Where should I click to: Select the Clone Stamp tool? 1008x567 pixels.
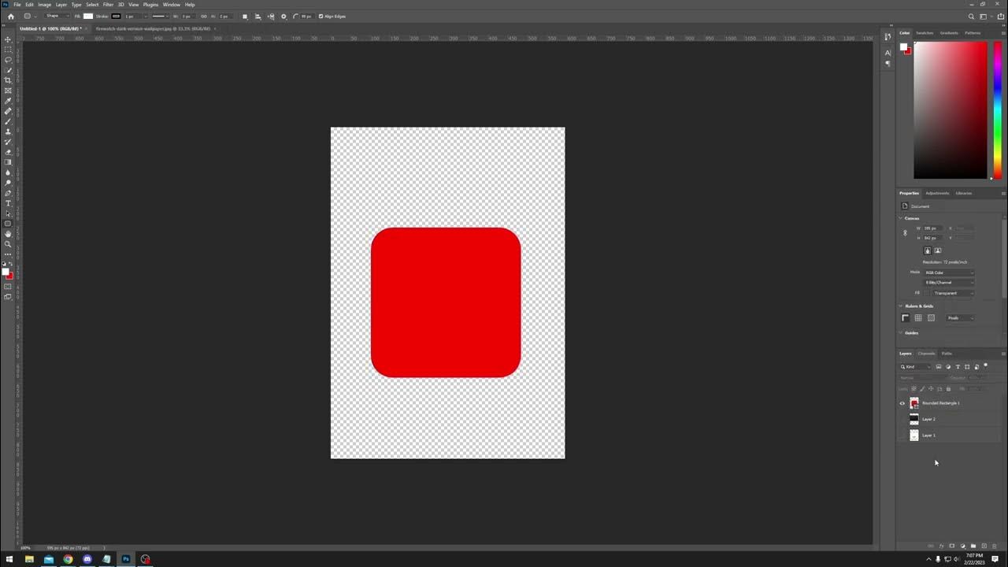tap(8, 132)
